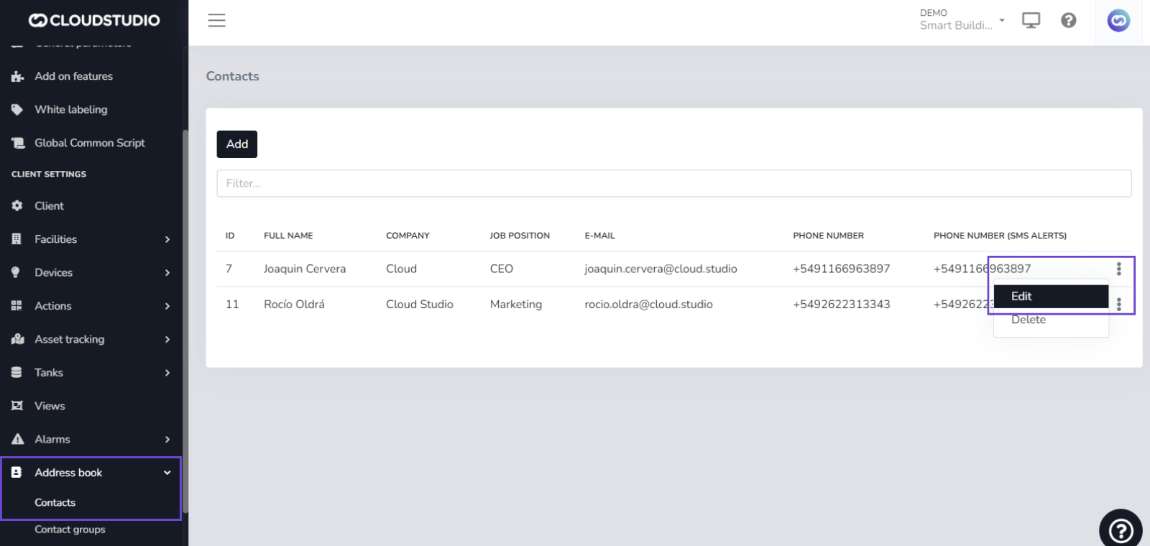Click the monitor display icon in header
This screenshot has height=546, width=1150.
tap(1031, 20)
